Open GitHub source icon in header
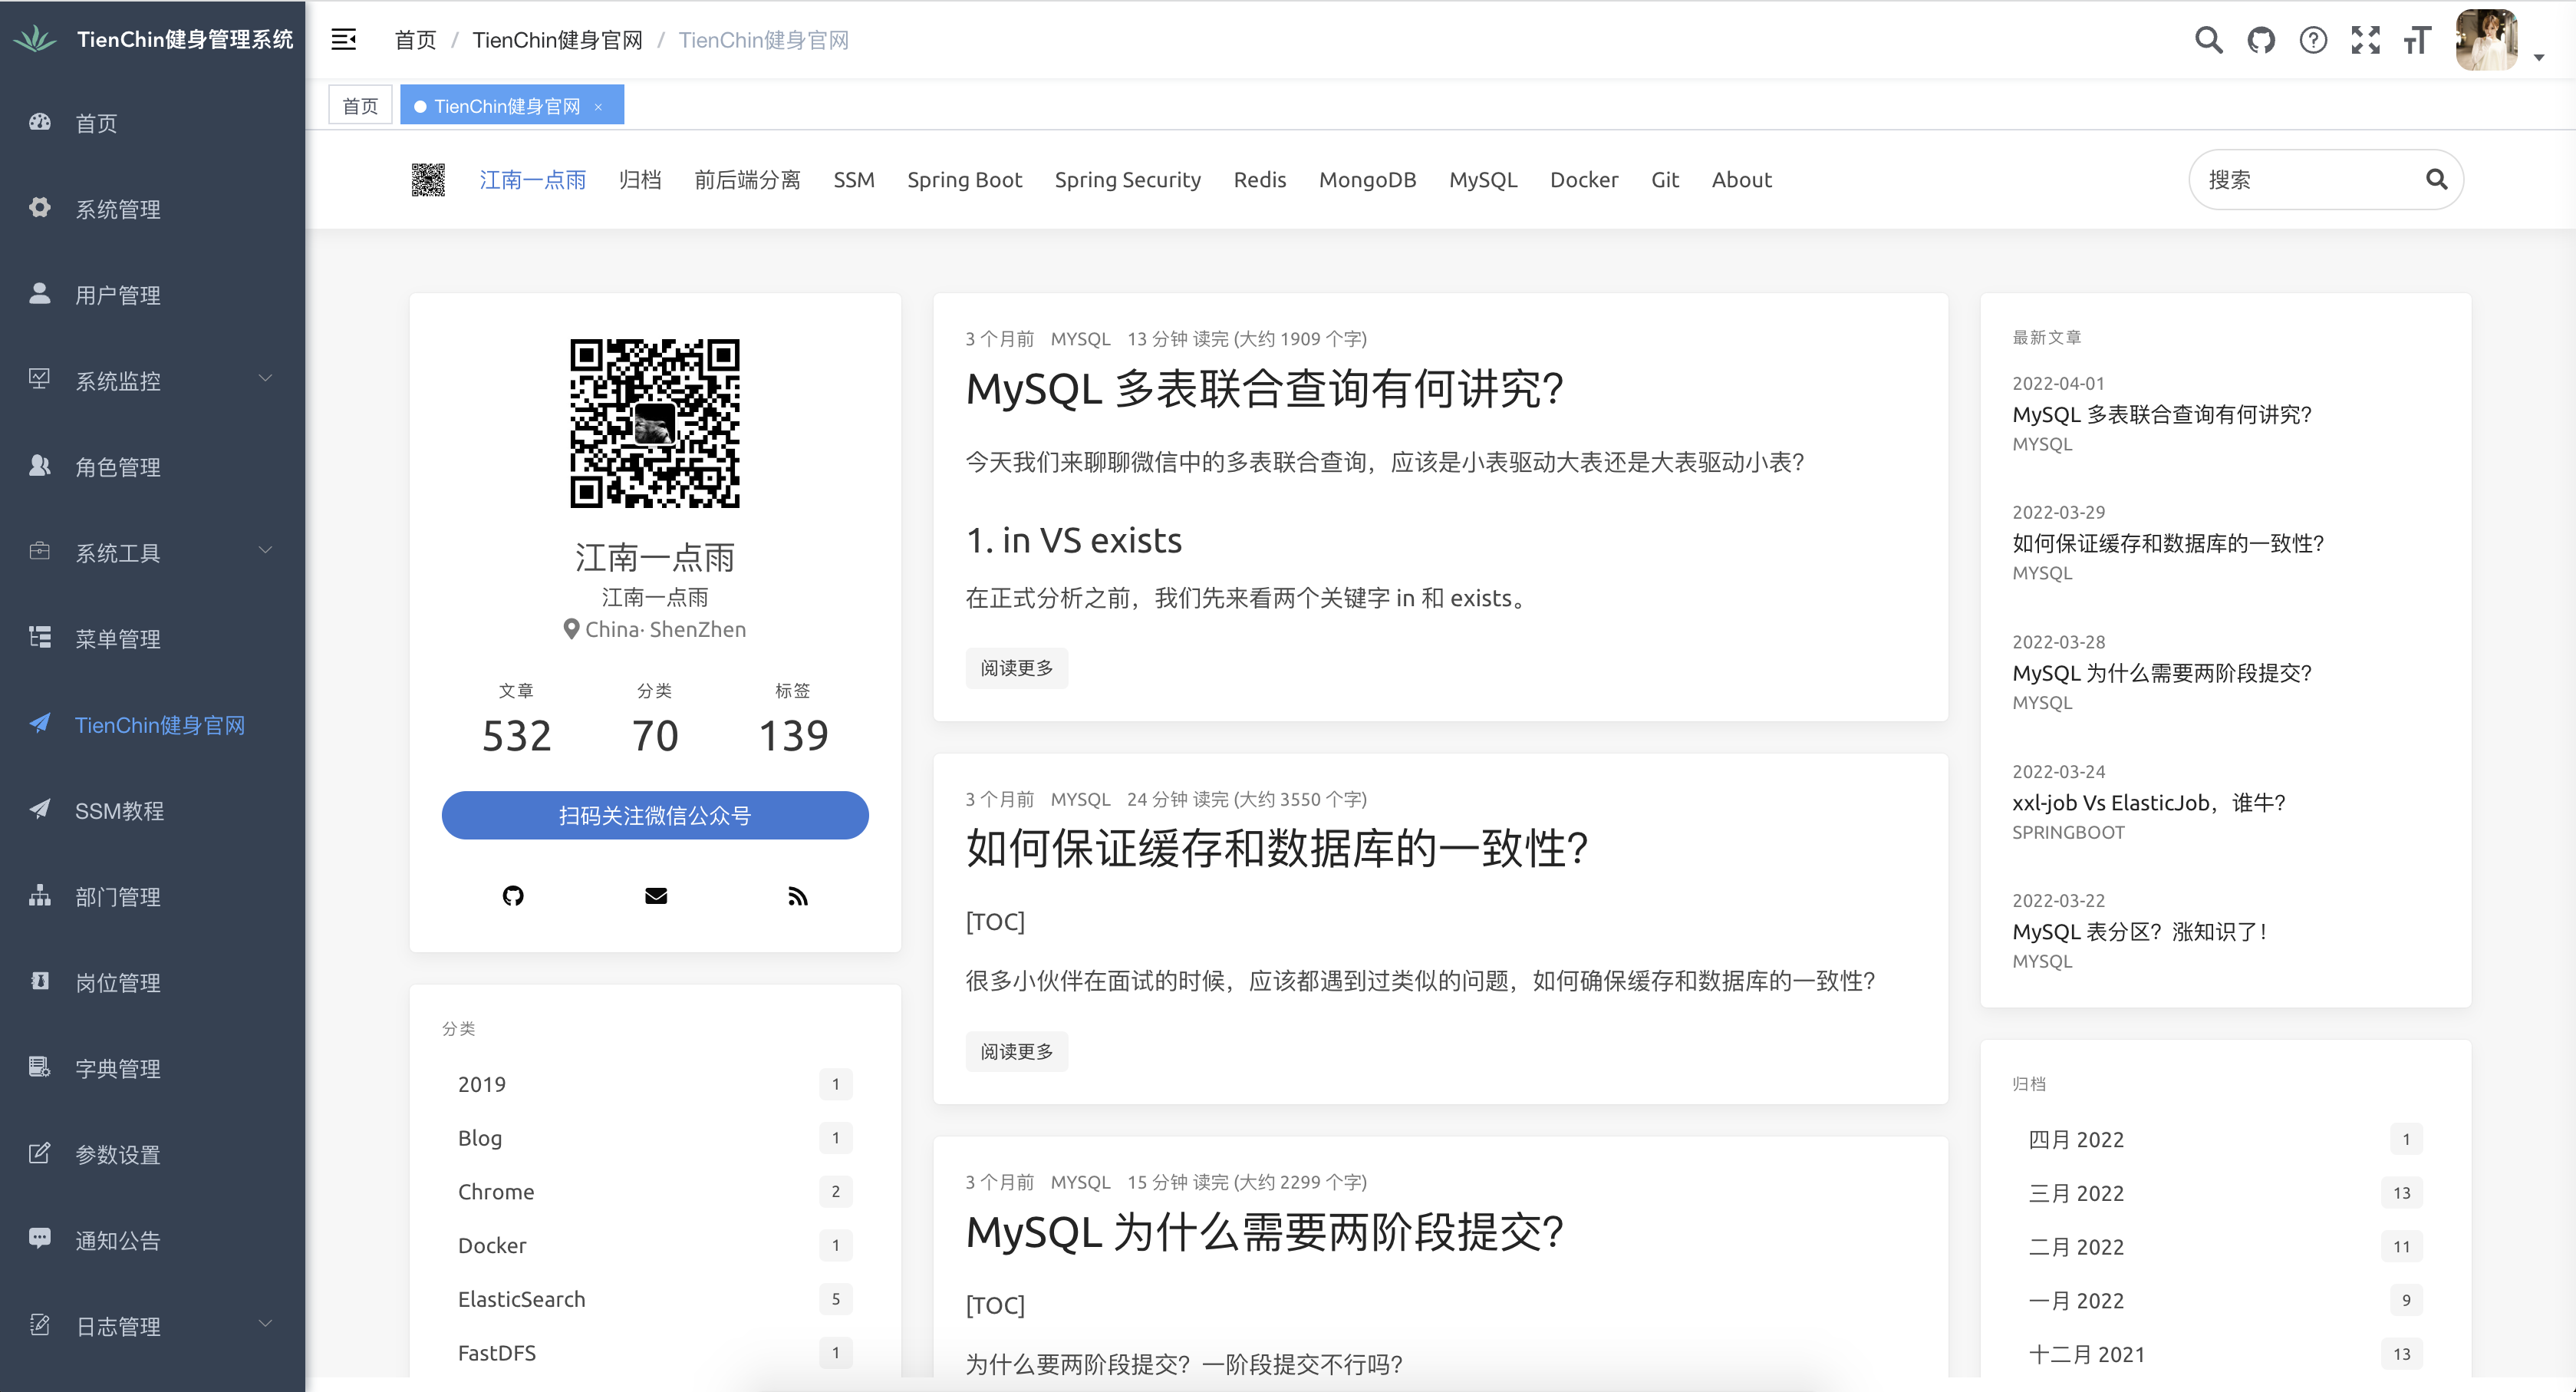 pos(2260,40)
